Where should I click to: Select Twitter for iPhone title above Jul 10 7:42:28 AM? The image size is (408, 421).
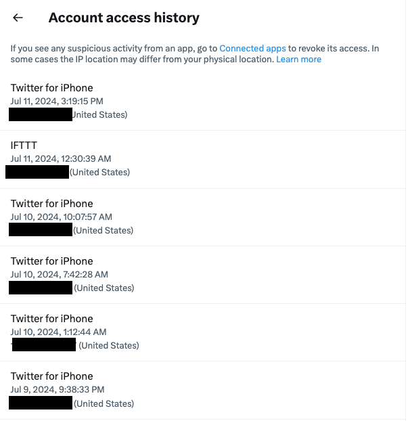pyautogui.click(x=51, y=261)
